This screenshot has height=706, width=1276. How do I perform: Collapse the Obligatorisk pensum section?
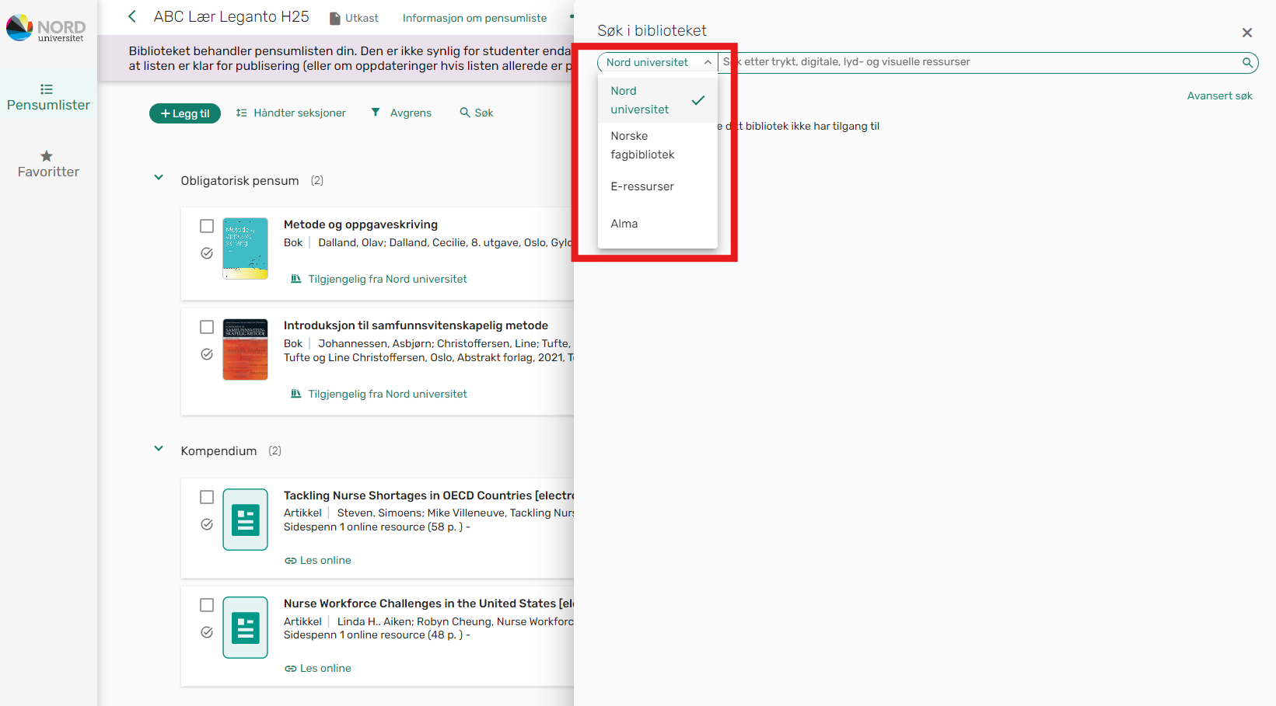(x=159, y=178)
